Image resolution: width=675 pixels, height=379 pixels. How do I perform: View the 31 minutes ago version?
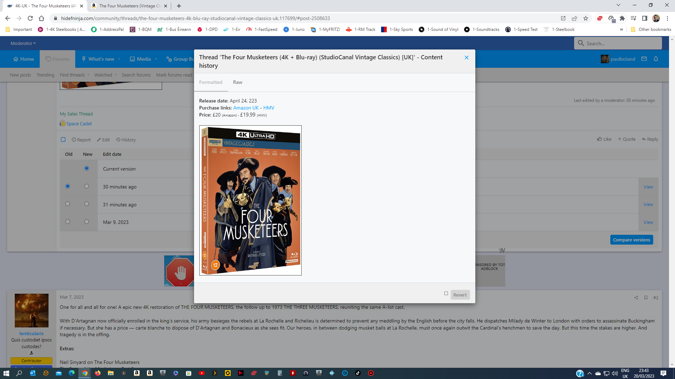click(648, 205)
